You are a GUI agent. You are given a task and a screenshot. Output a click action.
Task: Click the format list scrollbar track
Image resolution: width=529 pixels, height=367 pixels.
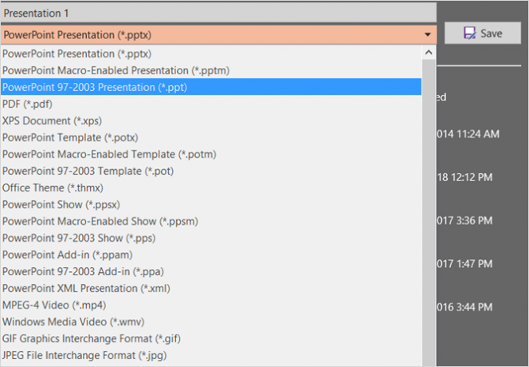[x=429, y=213]
